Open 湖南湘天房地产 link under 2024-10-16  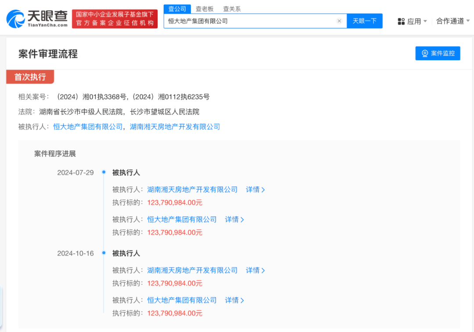pos(192,271)
